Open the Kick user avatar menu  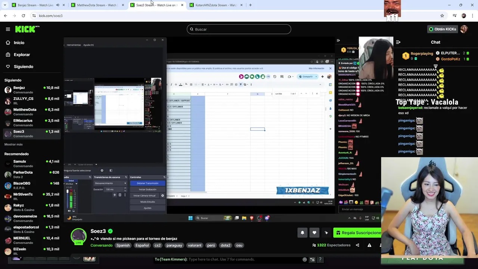(464, 29)
